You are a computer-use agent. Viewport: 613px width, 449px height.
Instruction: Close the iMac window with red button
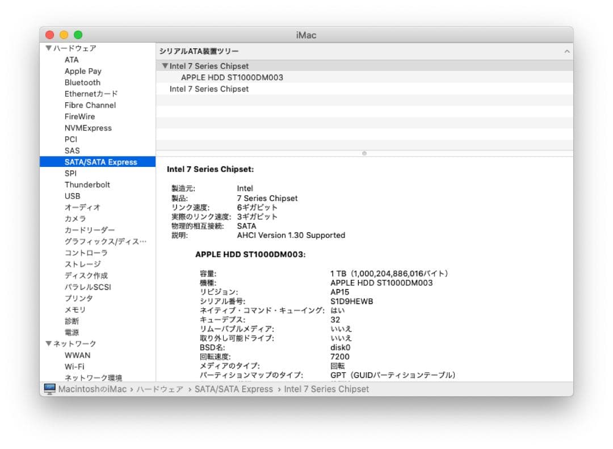[49, 35]
